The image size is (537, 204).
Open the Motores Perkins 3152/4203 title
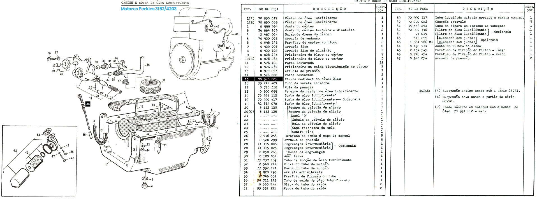149,9
